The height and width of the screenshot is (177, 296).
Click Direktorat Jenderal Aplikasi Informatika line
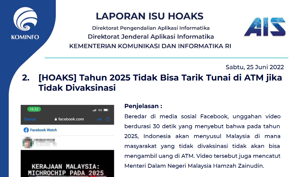[x=151, y=37]
